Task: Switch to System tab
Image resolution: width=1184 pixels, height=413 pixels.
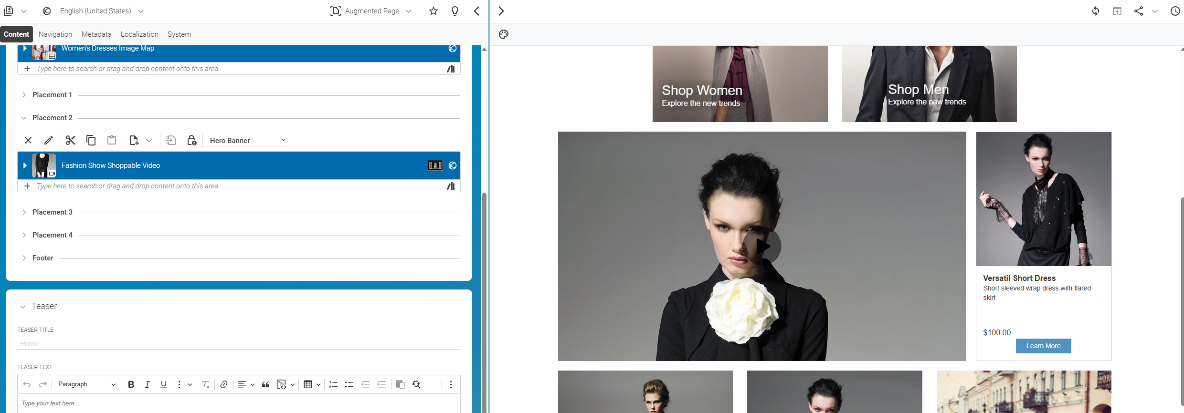Action: (x=179, y=34)
